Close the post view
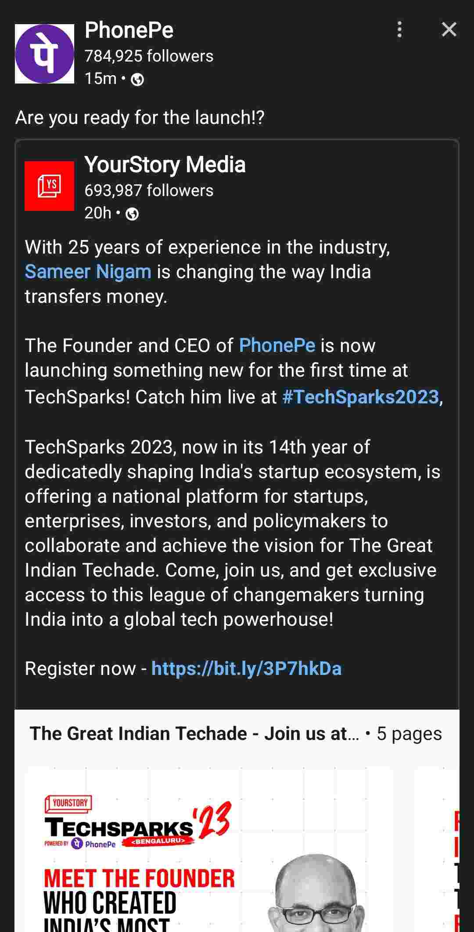The image size is (474, 932). (x=449, y=29)
